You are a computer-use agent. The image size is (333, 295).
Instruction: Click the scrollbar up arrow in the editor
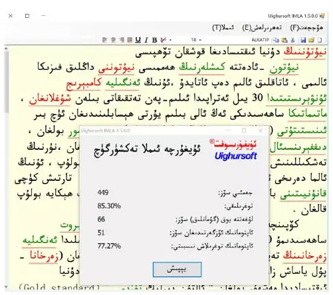[6, 48]
